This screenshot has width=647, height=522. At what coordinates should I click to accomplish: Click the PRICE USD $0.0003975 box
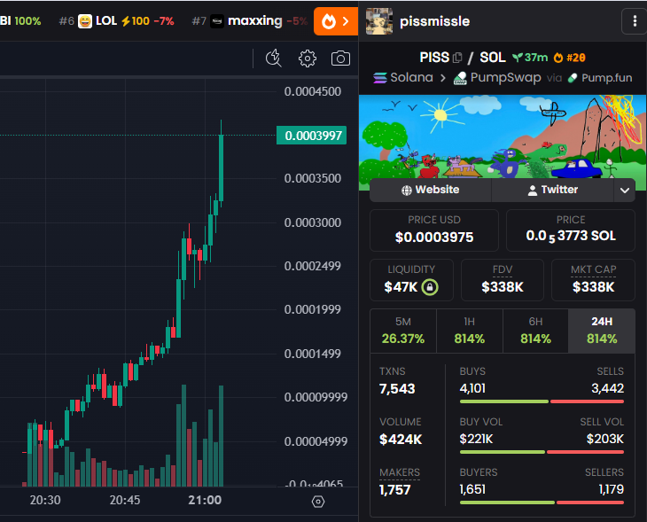click(434, 230)
